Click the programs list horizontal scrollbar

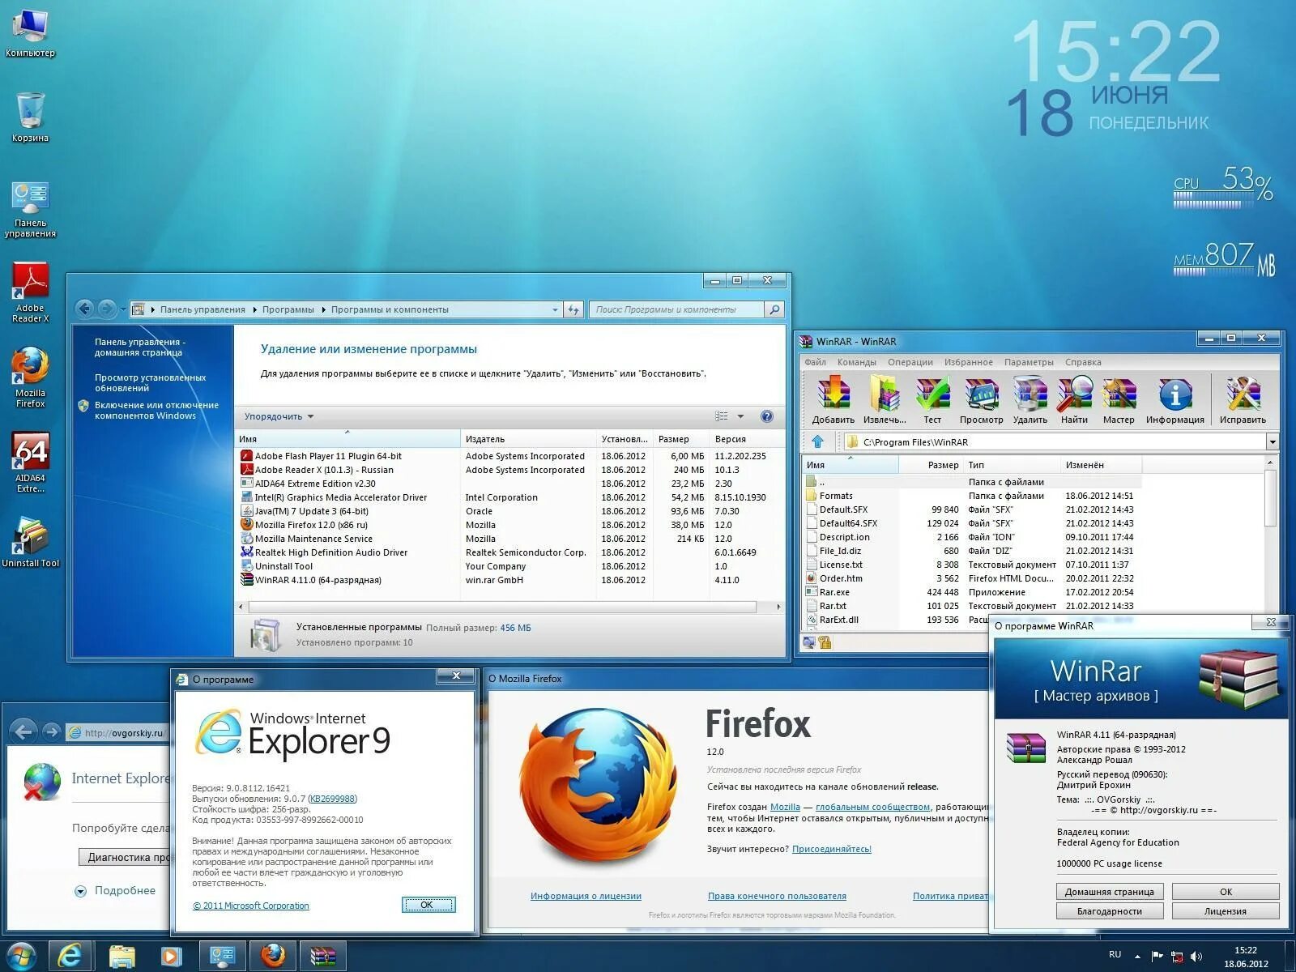pos(502,606)
